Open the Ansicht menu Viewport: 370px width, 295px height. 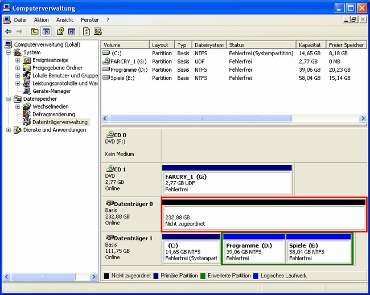pyautogui.click(x=65, y=20)
